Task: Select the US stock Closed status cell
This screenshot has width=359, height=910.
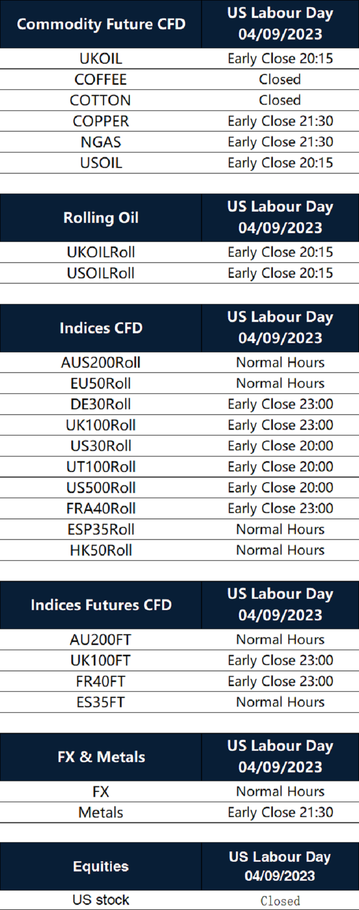Action: coord(280,900)
